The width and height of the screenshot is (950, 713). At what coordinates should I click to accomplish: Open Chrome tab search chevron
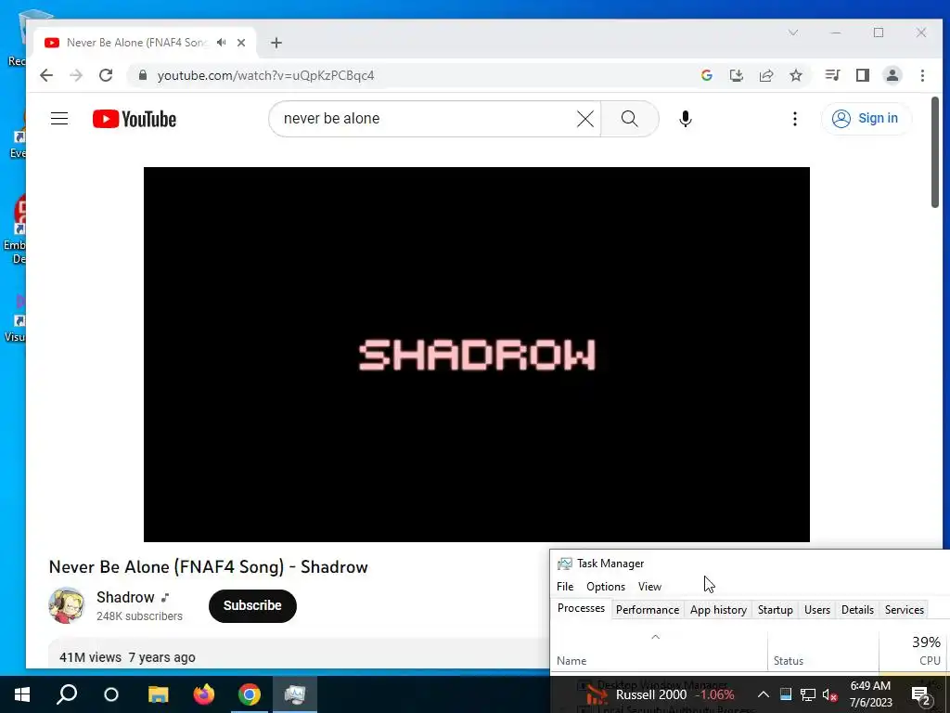pyautogui.click(x=793, y=32)
